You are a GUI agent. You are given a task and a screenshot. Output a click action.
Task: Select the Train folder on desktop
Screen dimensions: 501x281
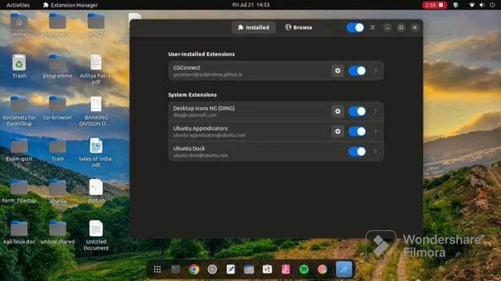57,150
